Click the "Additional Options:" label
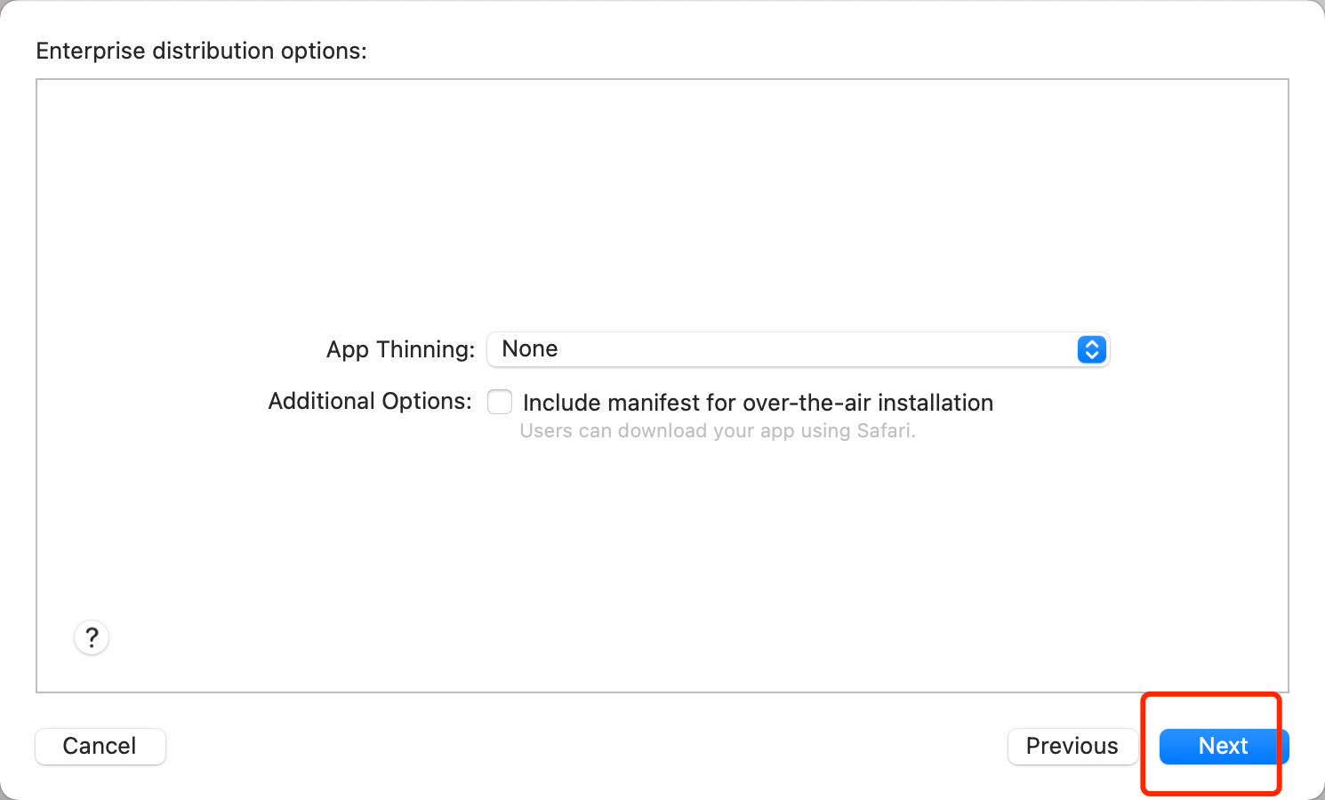Screen dimensions: 1325x800 tap(370, 402)
